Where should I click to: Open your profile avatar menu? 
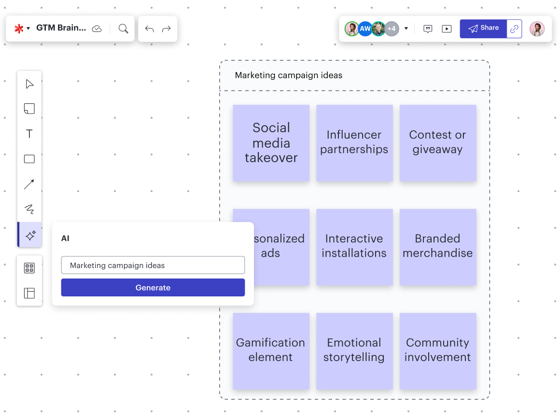(x=537, y=28)
